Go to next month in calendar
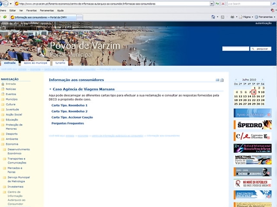 coord(263,79)
